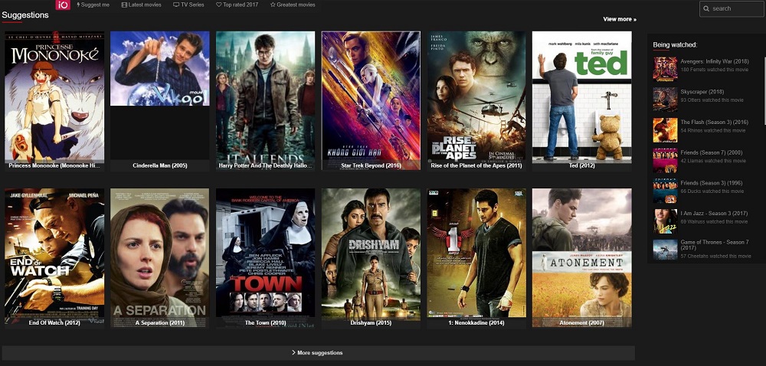
Task: Open the Princess Mononoke poster
Action: (x=54, y=95)
